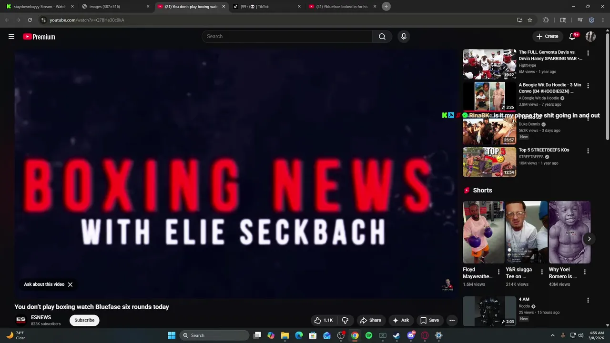This screenshot has height=343, width=610.
Task: Go back in browser history
Action: coord(7,20)
